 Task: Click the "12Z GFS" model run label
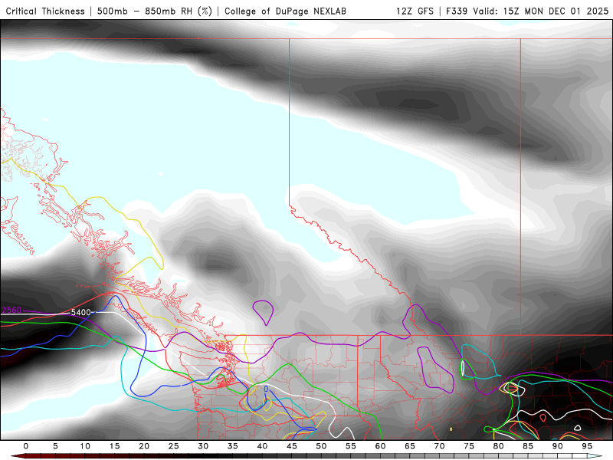click(415, 11)
